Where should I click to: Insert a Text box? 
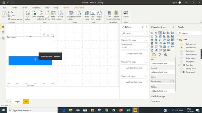coord(93,15)
